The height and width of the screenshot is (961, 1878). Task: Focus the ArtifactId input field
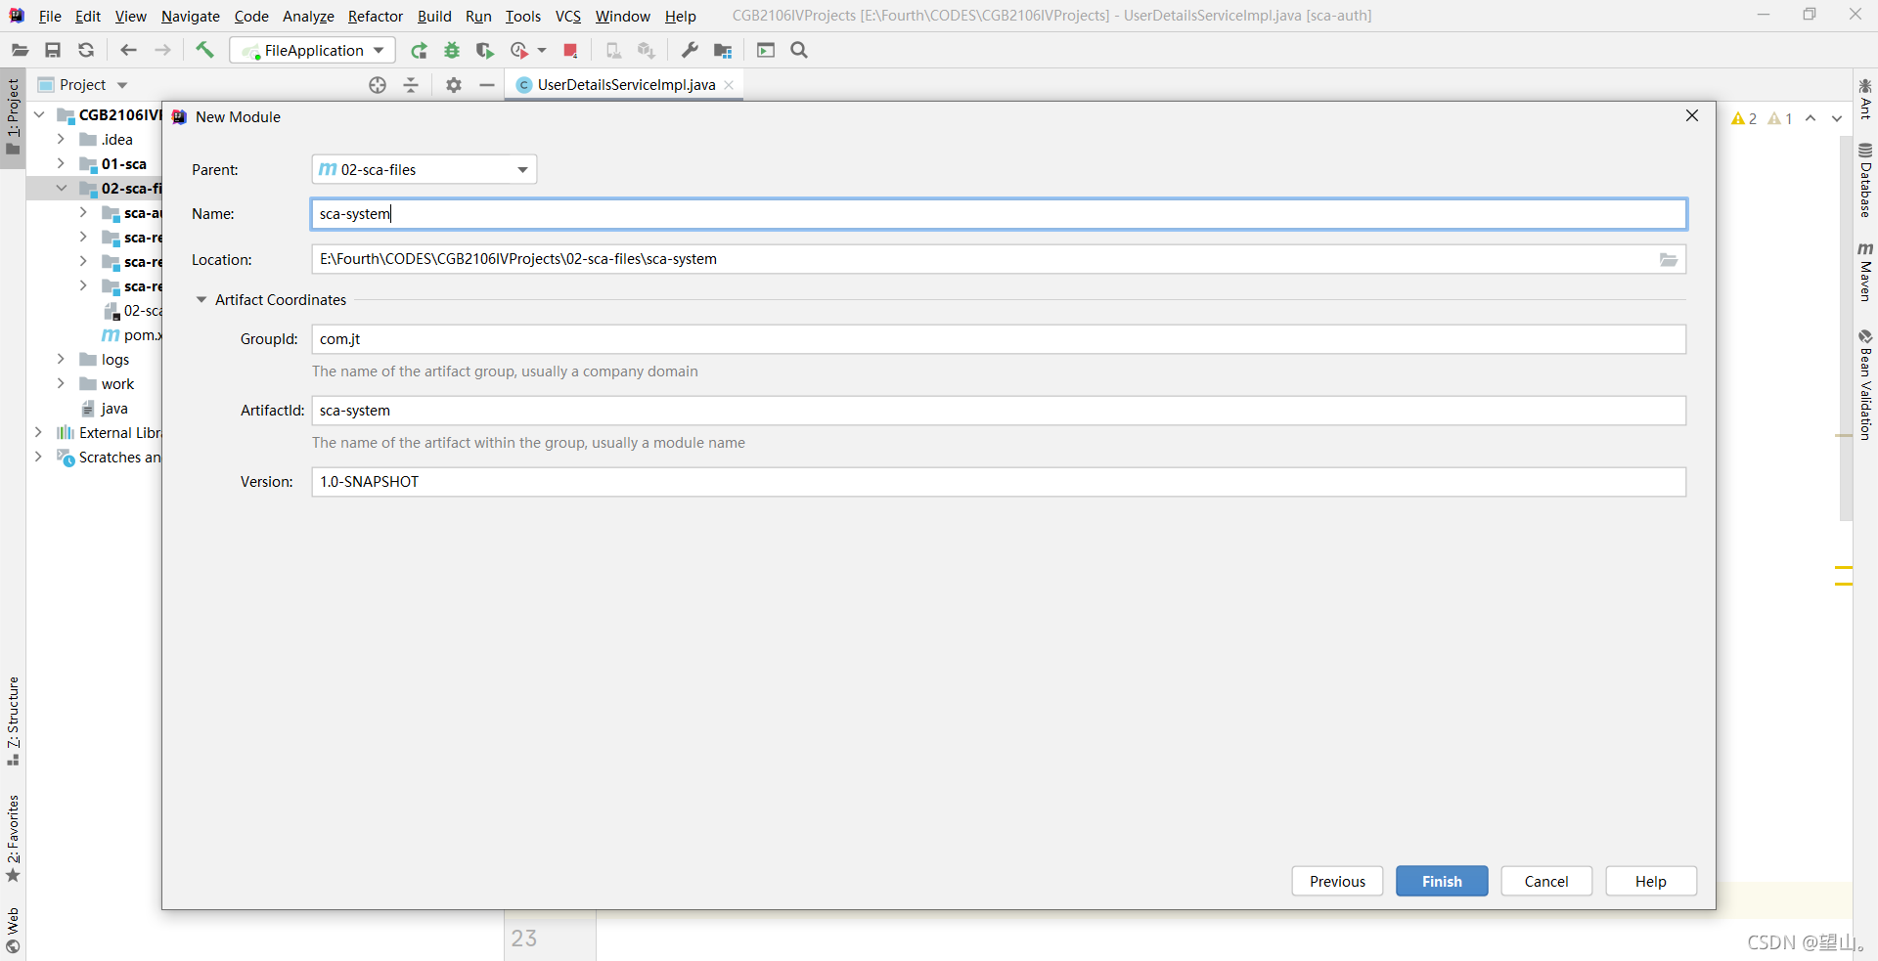(999, 411)
